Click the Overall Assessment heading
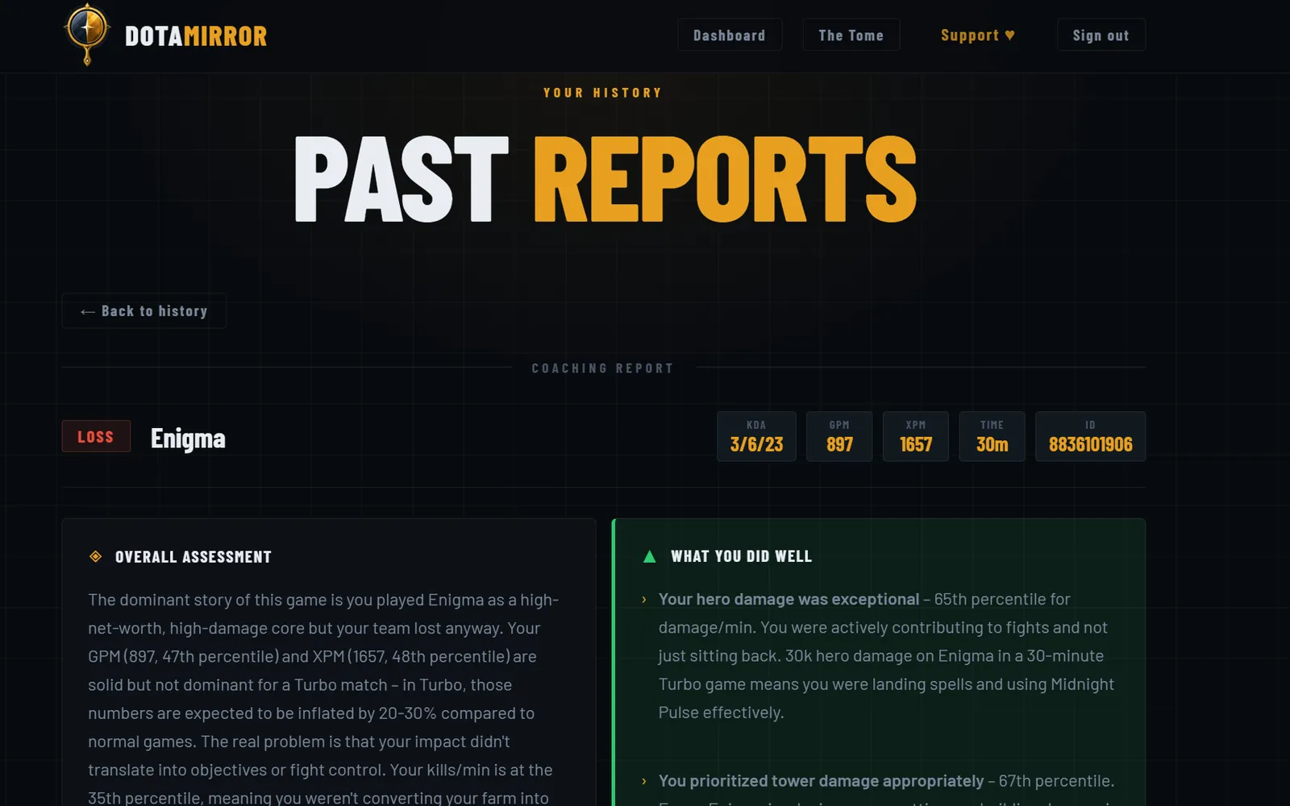 (193, 557)
